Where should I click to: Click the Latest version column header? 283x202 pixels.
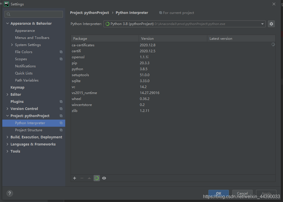(241, 39)
